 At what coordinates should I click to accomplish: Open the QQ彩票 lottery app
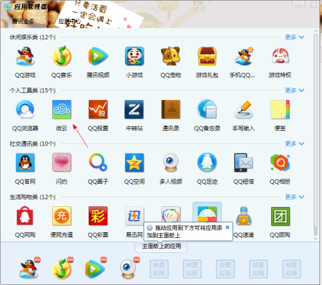(x=98, y=216)
